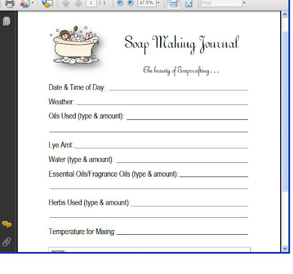Go to previous page with up arrow
Viewport: 293px width, 274px height.
coord(66,3)
